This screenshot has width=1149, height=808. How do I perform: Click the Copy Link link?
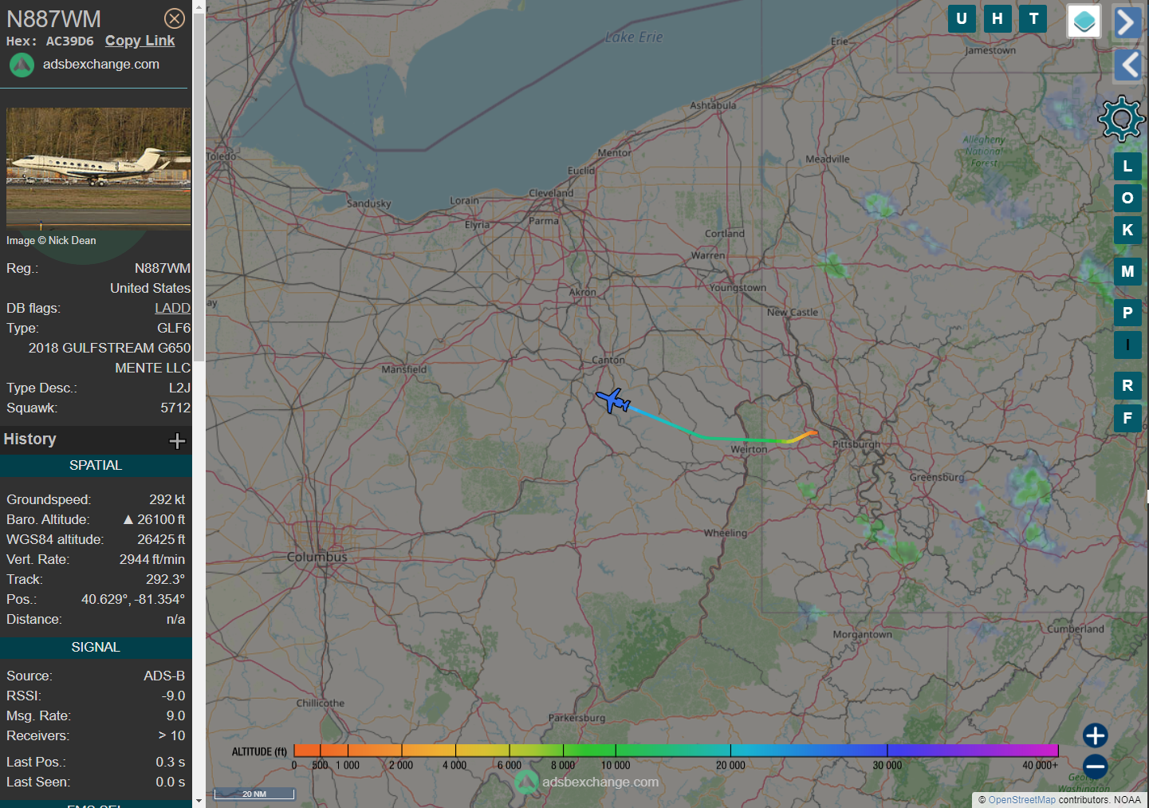point(140,41)
